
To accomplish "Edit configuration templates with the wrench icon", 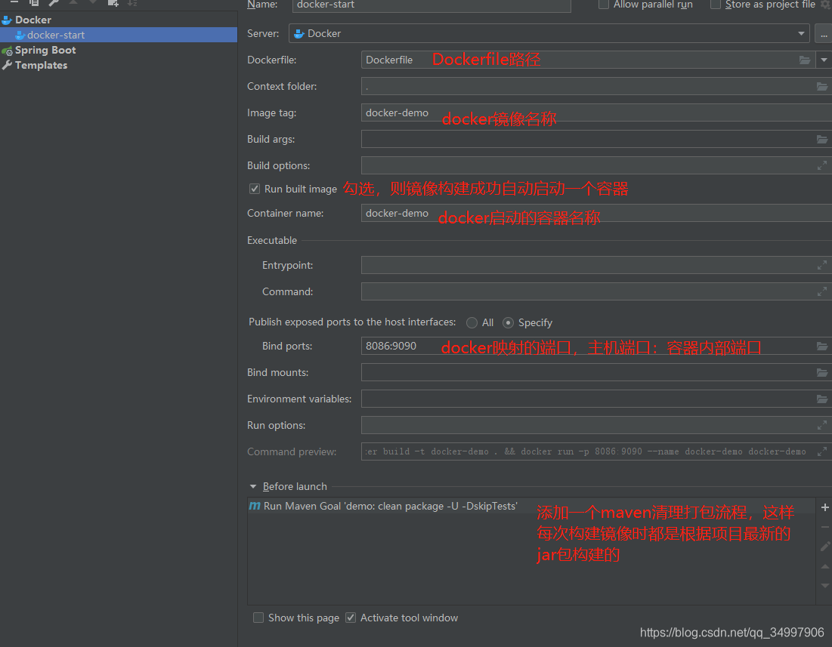I will tap(51, 3).
